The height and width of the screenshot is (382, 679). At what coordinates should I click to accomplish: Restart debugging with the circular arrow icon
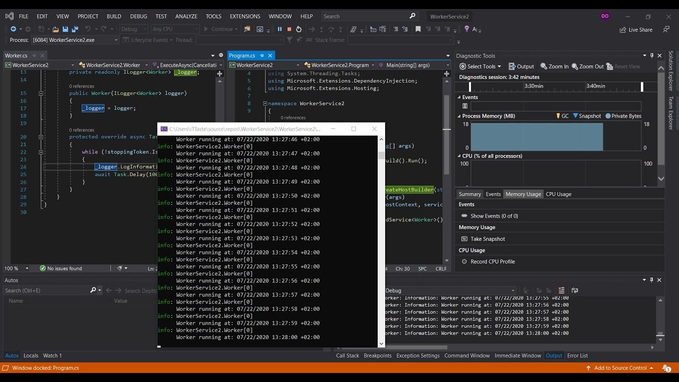tap(299, 29)
